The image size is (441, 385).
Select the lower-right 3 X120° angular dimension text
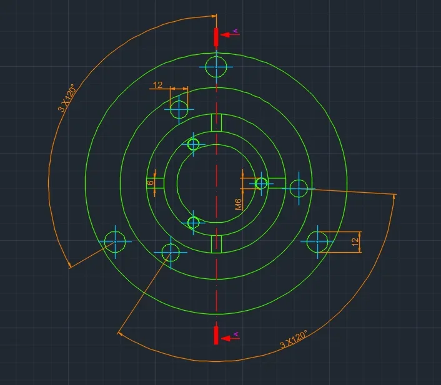pos(294,339)
